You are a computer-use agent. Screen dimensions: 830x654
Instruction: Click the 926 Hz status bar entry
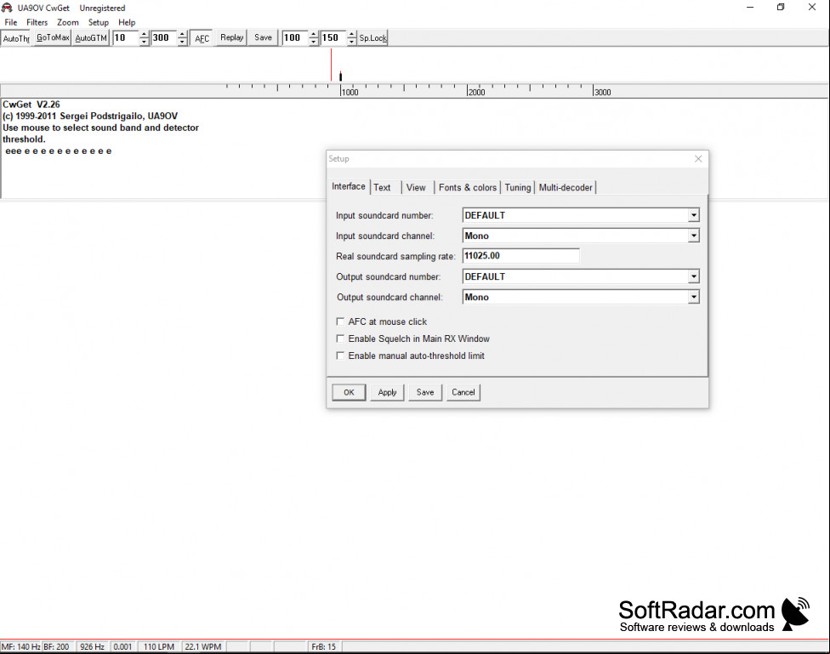[x=92, y=646]
